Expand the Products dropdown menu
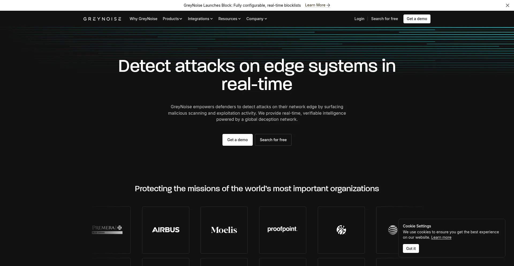 coord(172,19)
